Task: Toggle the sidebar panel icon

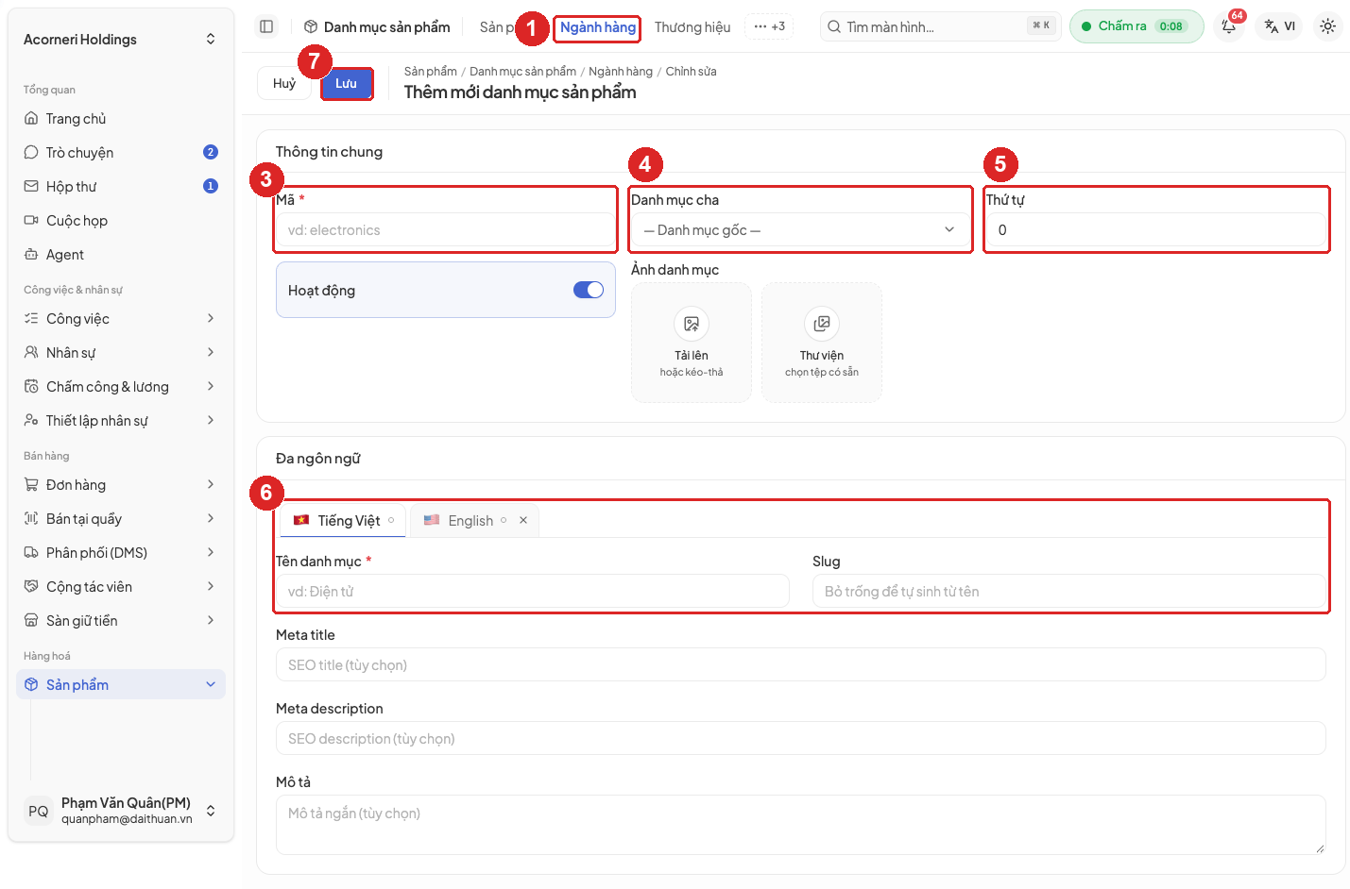Action: coord(266,26)
